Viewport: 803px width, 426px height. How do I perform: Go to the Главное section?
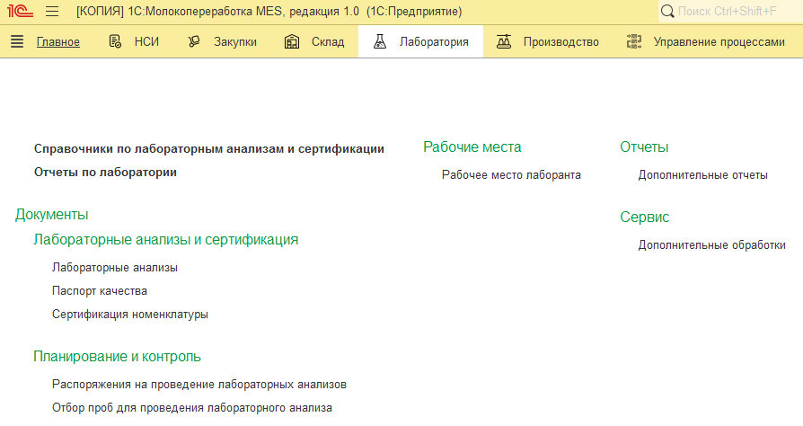tap(57, 42)
